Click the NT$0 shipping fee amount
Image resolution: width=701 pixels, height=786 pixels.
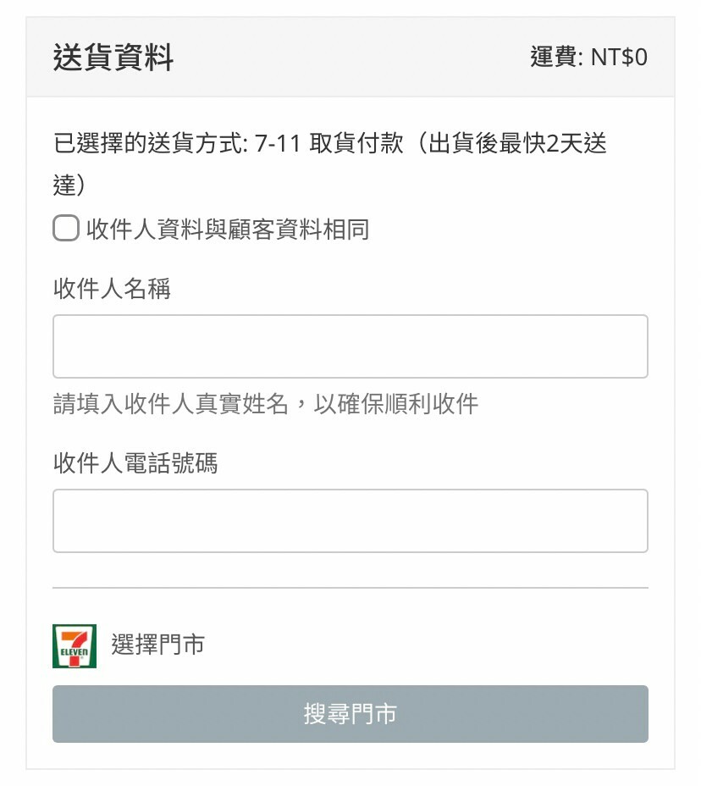[x=619, y=57]
